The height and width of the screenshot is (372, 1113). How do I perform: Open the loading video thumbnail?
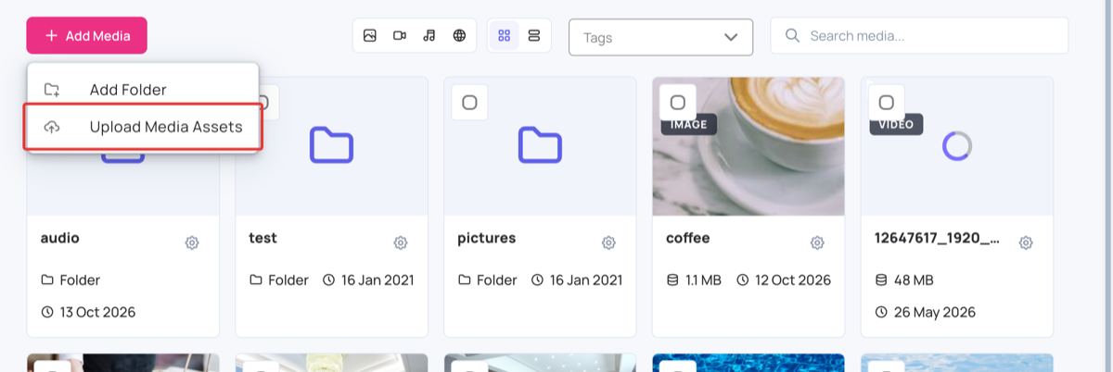point(957,146)
